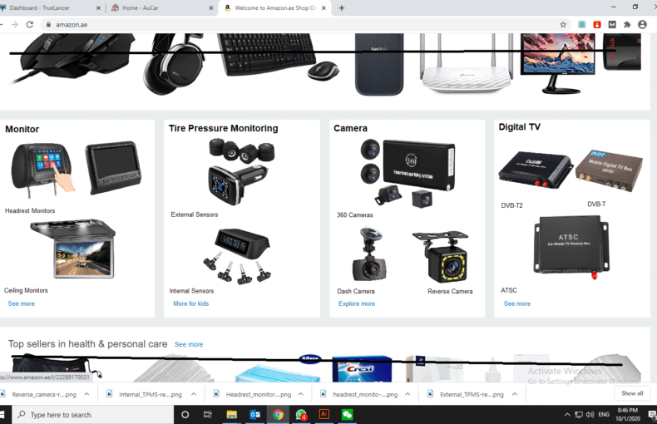Open the 360 cameras product image
Screen dimensions: 657x424
tap(408, 173)
